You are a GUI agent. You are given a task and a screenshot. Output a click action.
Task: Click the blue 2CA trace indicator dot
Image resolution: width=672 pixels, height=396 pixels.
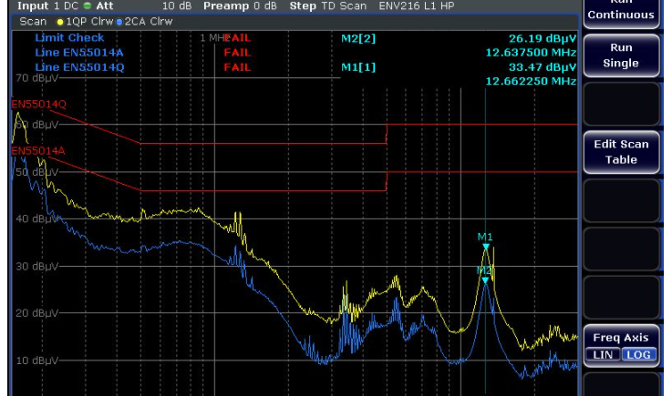(x=119, y=21)
